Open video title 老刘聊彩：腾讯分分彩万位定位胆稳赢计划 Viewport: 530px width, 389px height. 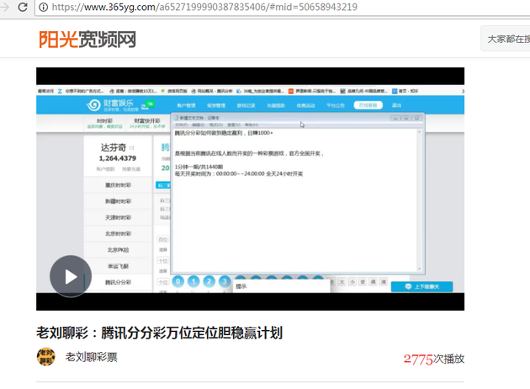pos(159,333)
